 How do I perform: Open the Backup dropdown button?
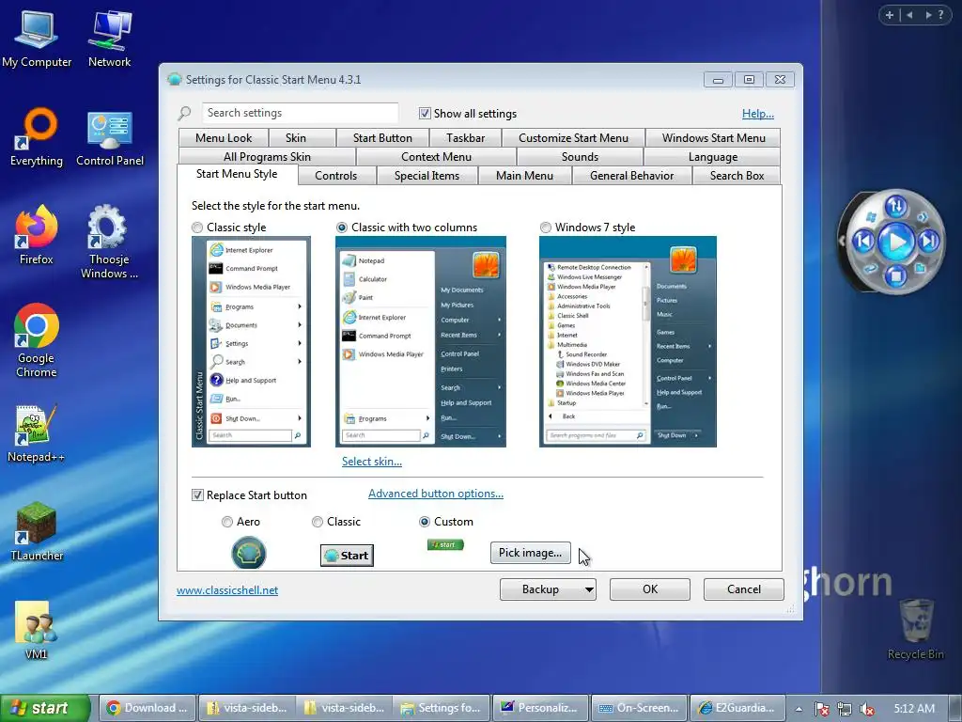pyautogui.click(x=548, y=589)
